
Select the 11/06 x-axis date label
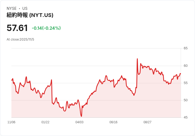(11, 122)
